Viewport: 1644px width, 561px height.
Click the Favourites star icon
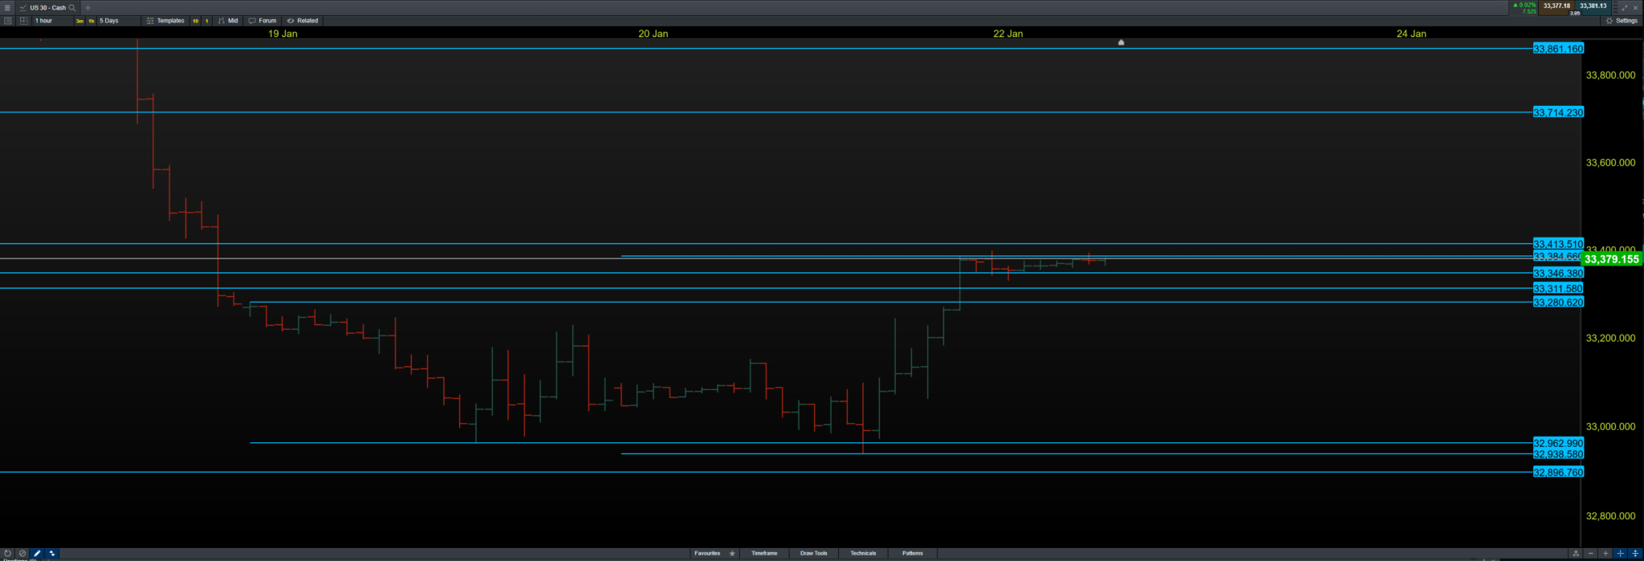tap(732, 553)
